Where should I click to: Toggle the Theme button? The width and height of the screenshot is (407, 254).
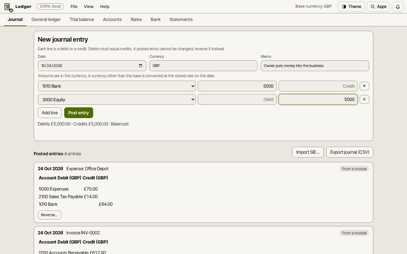[351, 7]
